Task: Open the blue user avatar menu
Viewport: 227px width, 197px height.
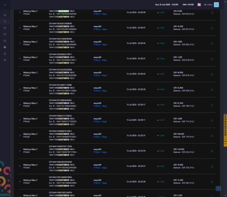Action: coord(216,5)
